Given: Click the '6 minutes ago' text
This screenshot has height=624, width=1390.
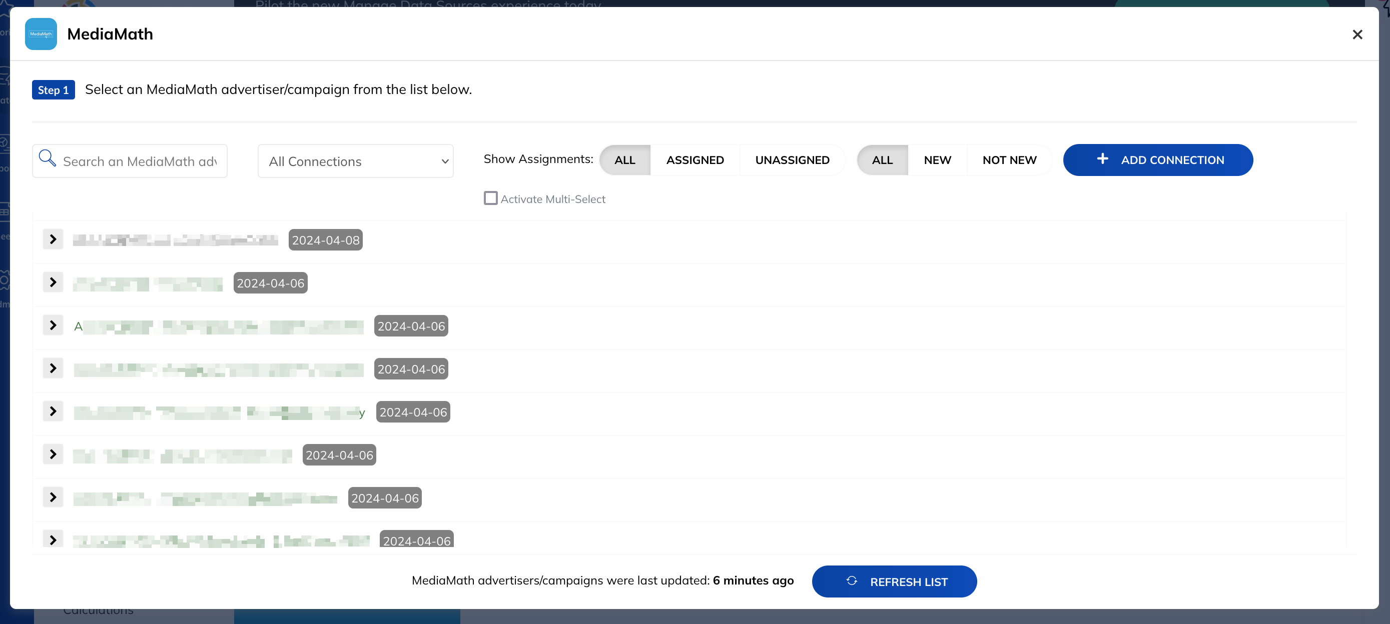Looking at the screenshot, I should [753, 580].
